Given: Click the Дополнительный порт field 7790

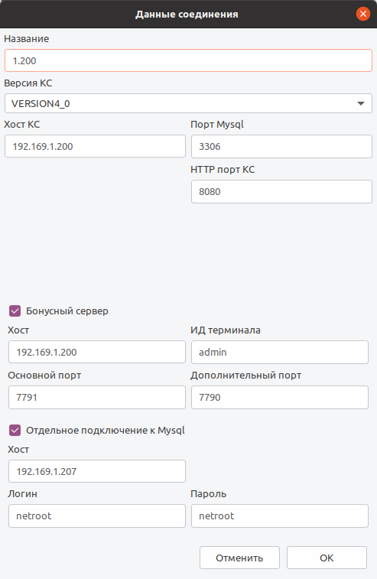Looking at the screenshot, I should [x=280, y=397].
